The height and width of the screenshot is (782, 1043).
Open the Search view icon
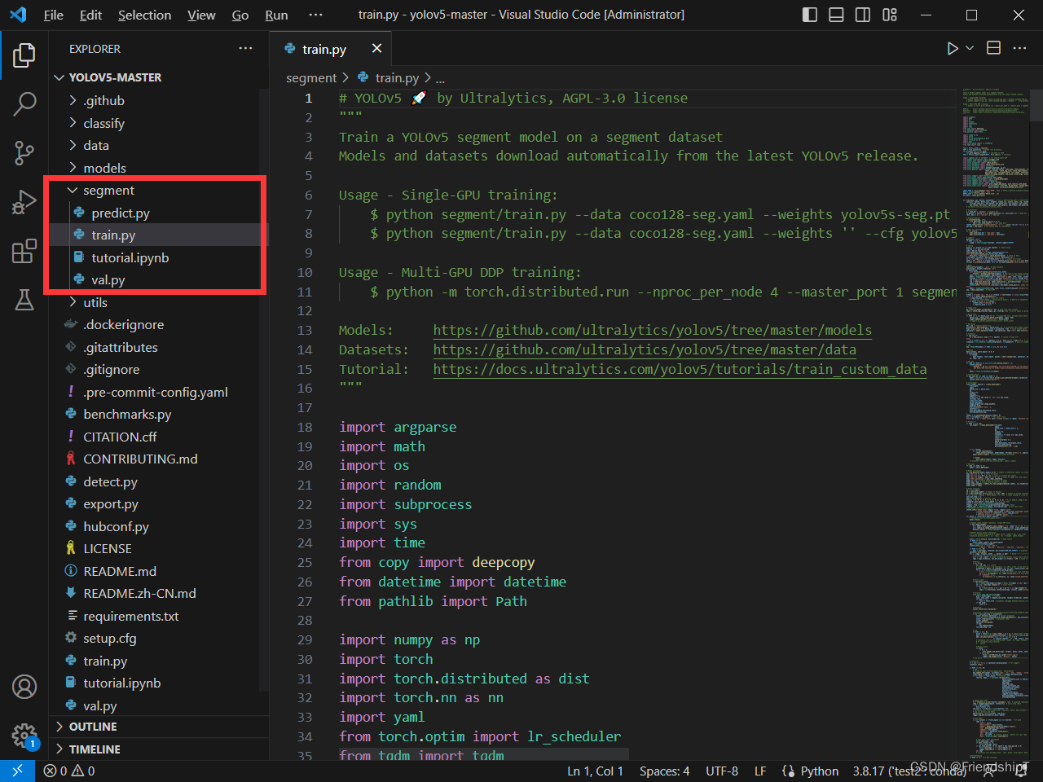(24, 103)
